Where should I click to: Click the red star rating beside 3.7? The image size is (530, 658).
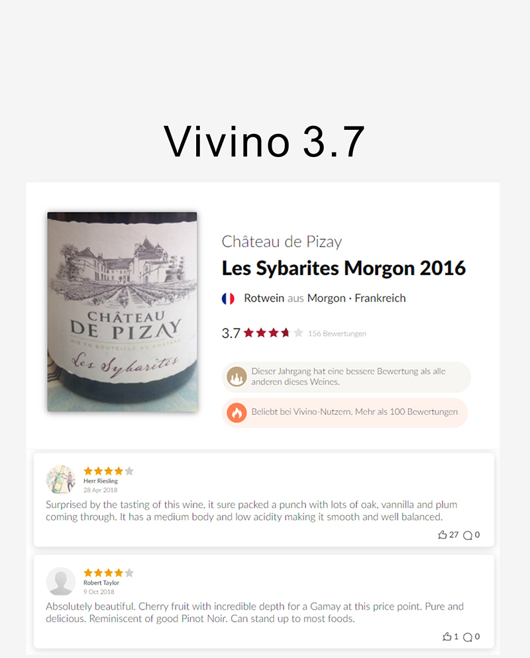273,333
